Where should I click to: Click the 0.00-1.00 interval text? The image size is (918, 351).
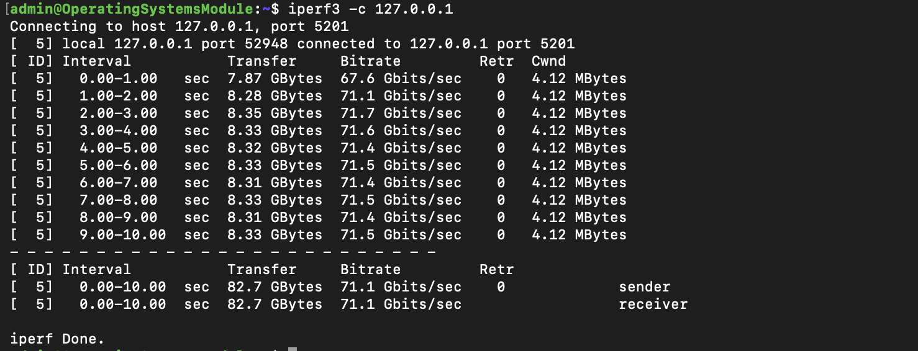click(x=118, y=79)
